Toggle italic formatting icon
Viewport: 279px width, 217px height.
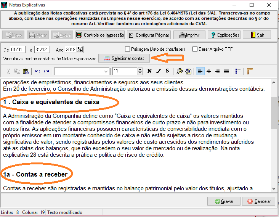click(x=158, y=71)
